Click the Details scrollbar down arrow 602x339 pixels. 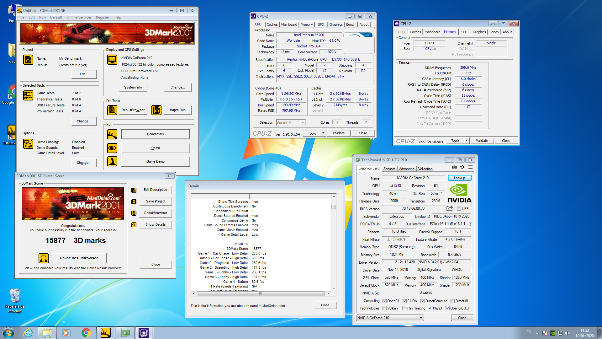click(334, 288)
